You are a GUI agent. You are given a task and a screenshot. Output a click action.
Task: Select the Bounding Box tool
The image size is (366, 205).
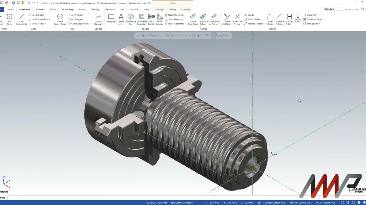click(x=131, y=19)
